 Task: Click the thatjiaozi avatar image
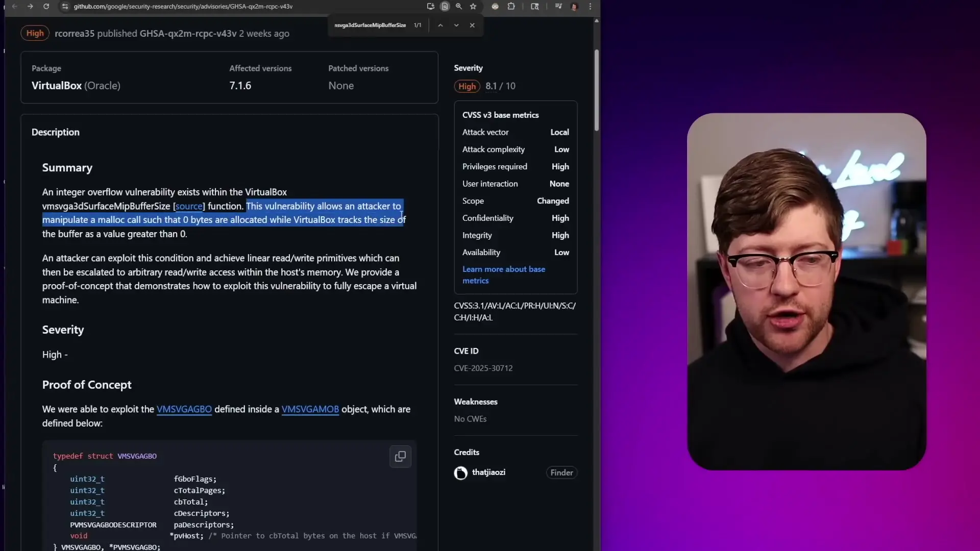[461, 473]
